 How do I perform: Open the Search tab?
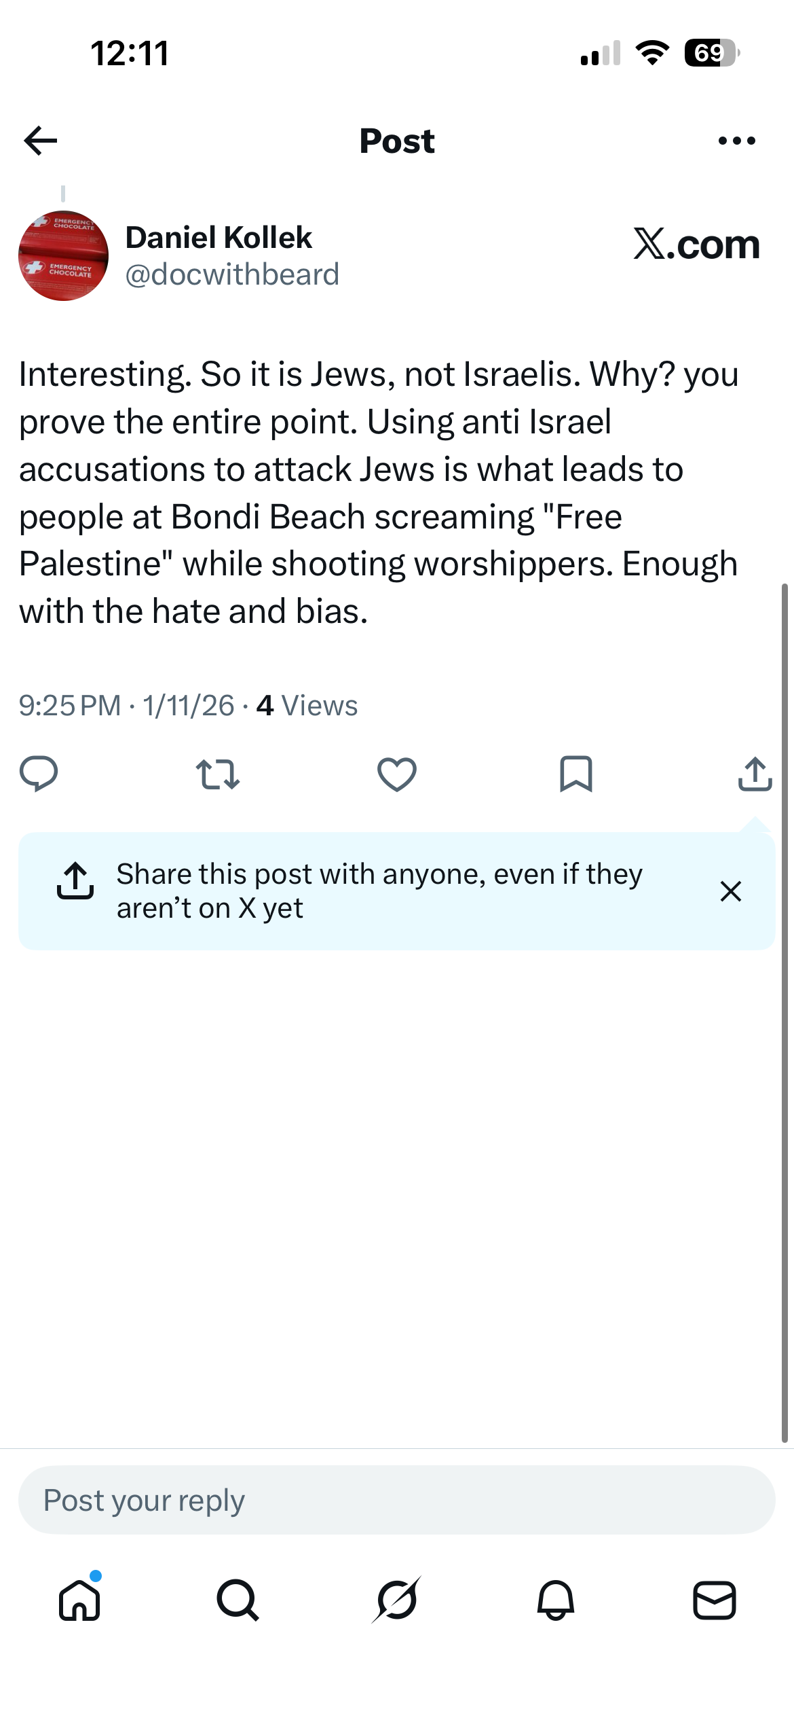pyautogui.click(x=238, y=1600)
